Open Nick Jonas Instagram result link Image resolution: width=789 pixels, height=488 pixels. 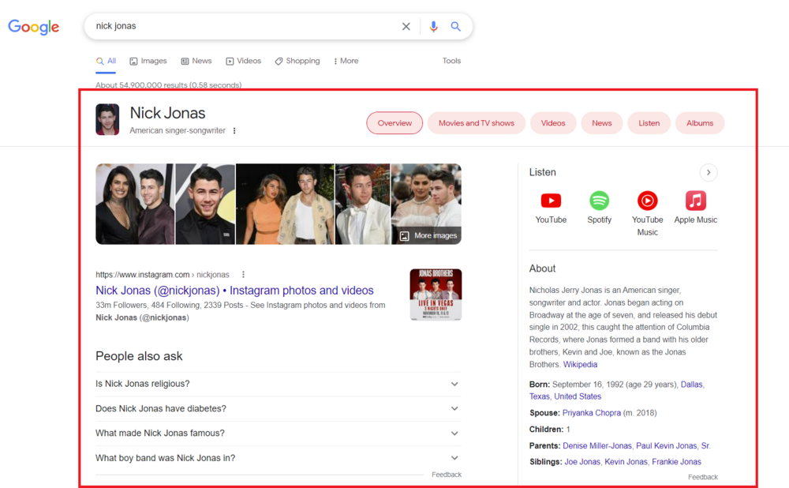pyautogui.click(x=234, y=290)
